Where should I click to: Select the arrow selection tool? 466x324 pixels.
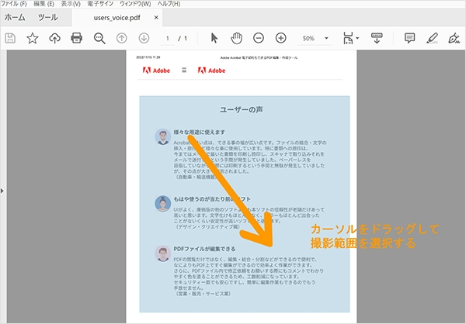point(215,38)
